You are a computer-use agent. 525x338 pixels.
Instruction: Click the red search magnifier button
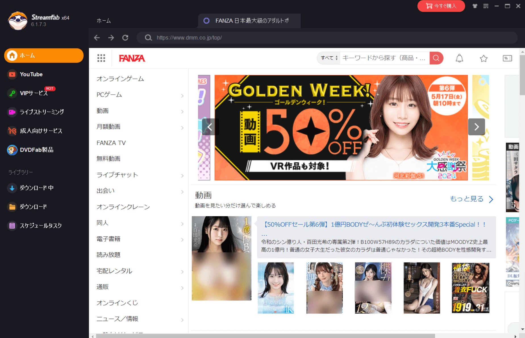tap(436, 58)
